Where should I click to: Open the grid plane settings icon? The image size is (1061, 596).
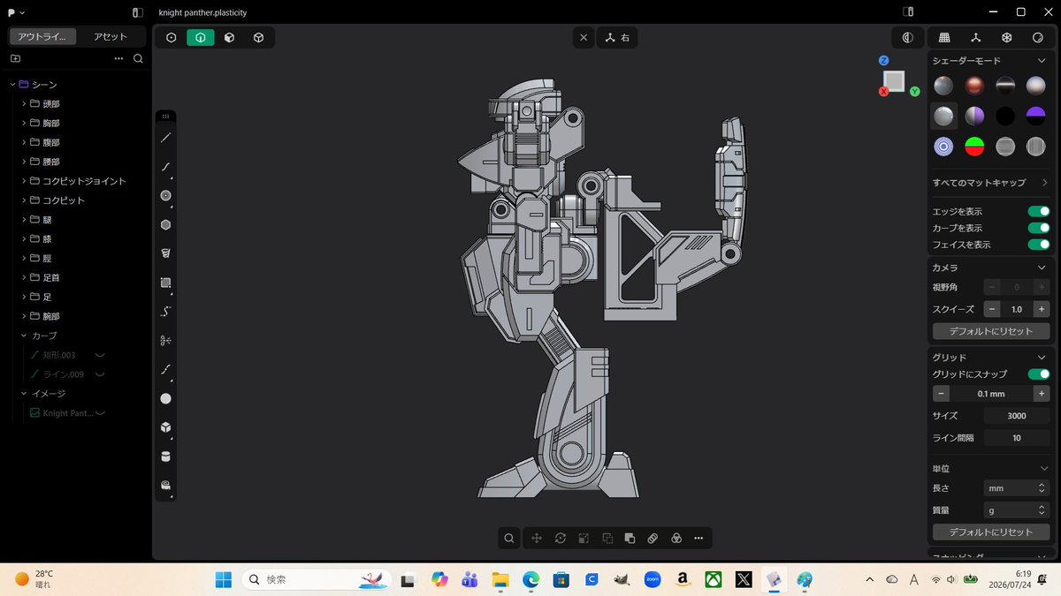(x=944, y=38)
